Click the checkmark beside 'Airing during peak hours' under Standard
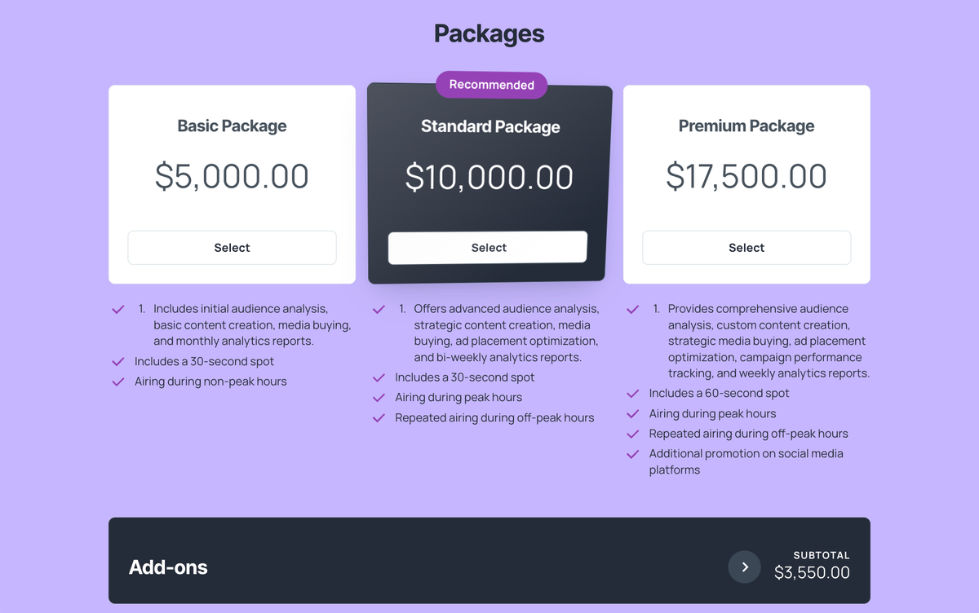The width and height of the screenshot is (979, 613). click(x=379, y=396)
